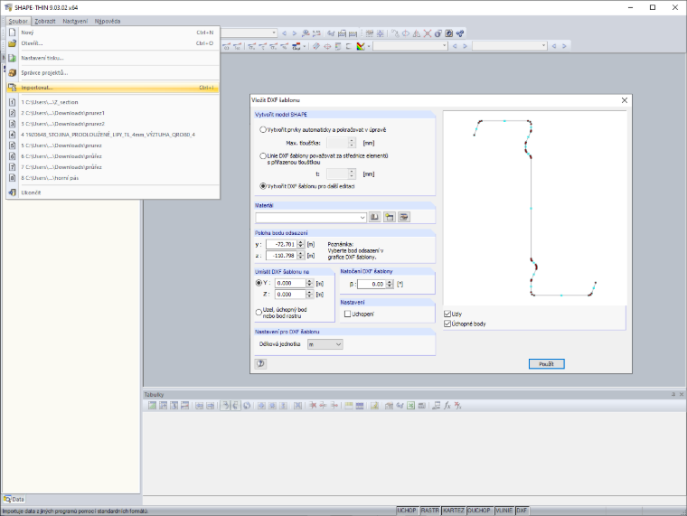
Task: Click the Excel export icon in table toolbar
Action: coord(410,406)
